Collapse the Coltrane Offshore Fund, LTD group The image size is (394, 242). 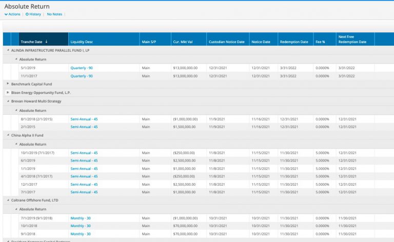click(x=8, y=200)
